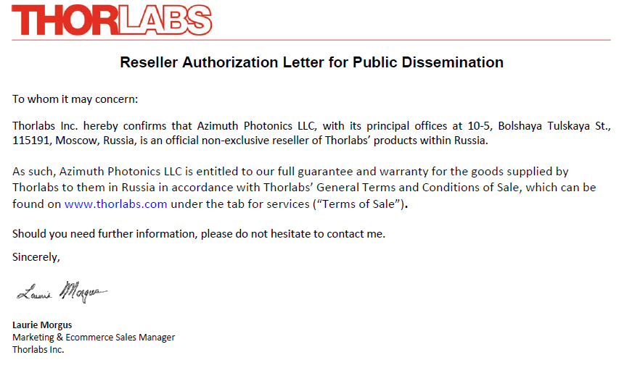Click the "To whom it may concern" line
This screenshot has height=368, width=619.
(75, 99)
